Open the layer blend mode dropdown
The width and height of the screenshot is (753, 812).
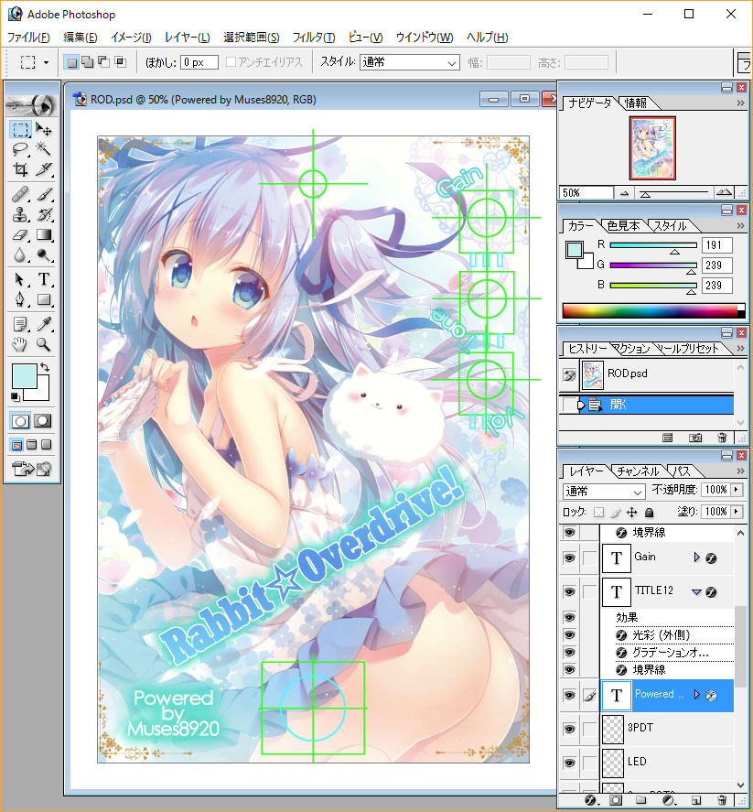604,491
